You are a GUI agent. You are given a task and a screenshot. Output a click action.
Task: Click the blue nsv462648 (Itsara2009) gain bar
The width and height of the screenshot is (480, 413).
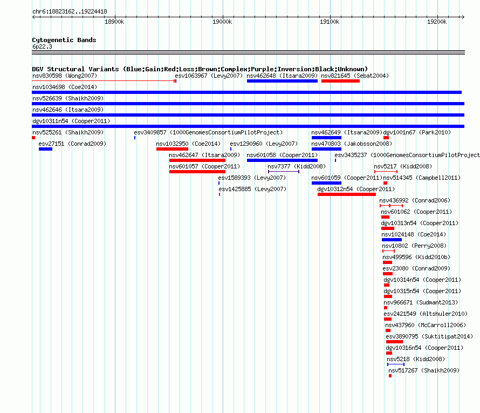point(282,81)
